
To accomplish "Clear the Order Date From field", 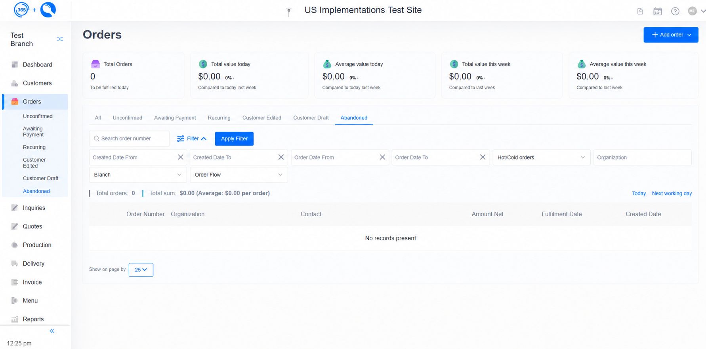I will (382, 157).
